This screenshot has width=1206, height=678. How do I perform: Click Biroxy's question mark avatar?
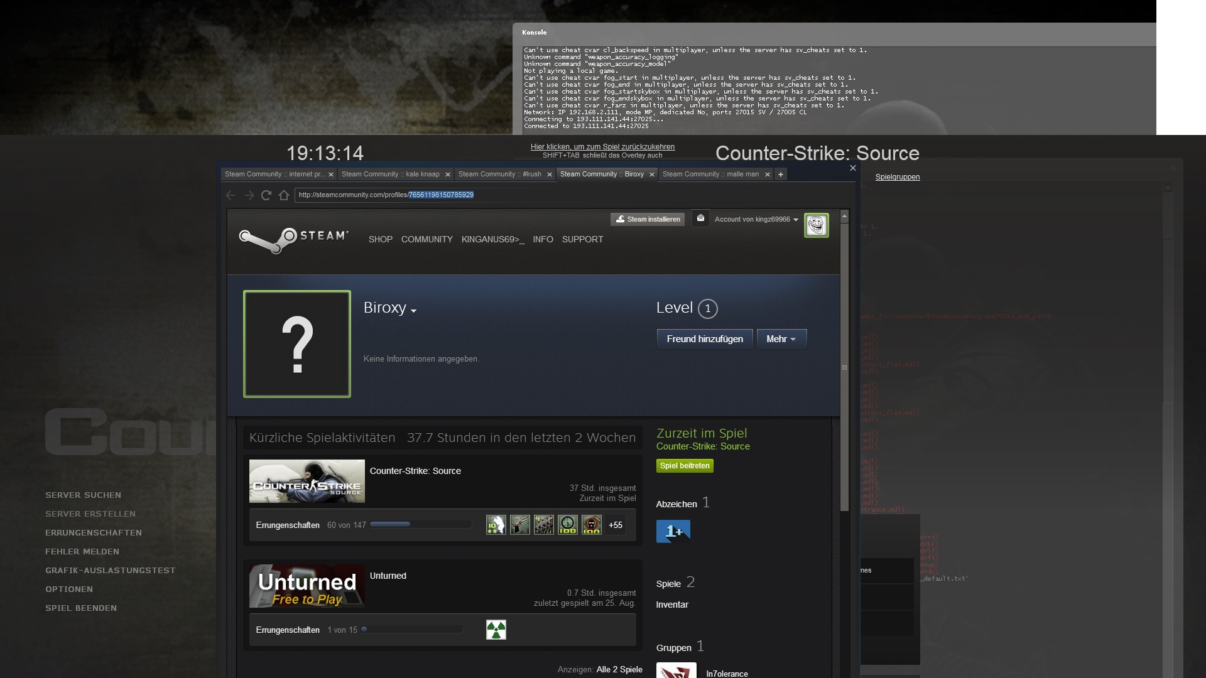point(297,344)
